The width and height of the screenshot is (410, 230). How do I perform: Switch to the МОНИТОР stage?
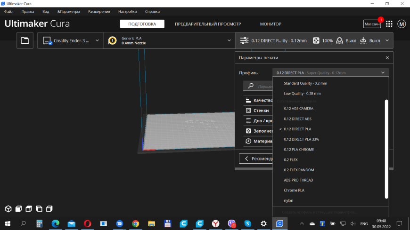[271, 24]
